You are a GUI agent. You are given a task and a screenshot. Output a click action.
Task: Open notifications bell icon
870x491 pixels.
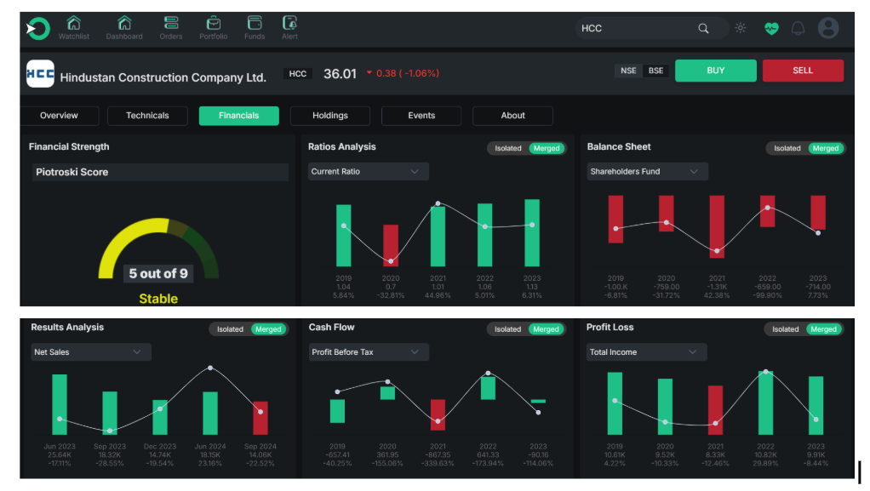(x=798, y=28)
